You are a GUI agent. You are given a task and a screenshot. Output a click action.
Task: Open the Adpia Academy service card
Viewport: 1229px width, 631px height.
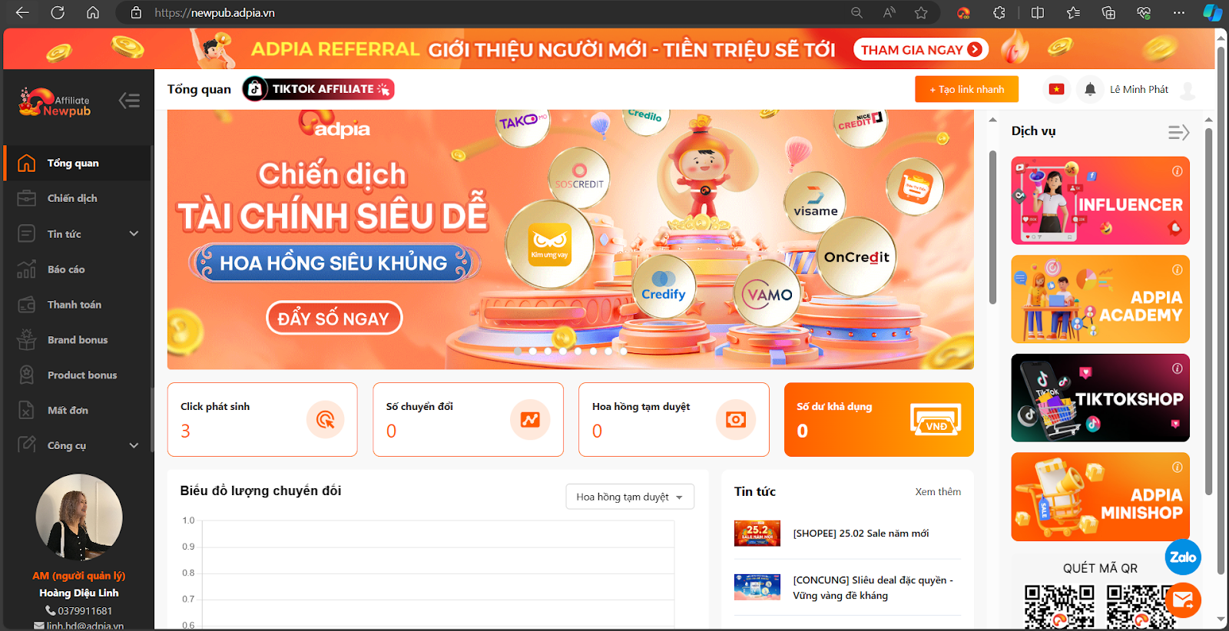[1100, 299]
